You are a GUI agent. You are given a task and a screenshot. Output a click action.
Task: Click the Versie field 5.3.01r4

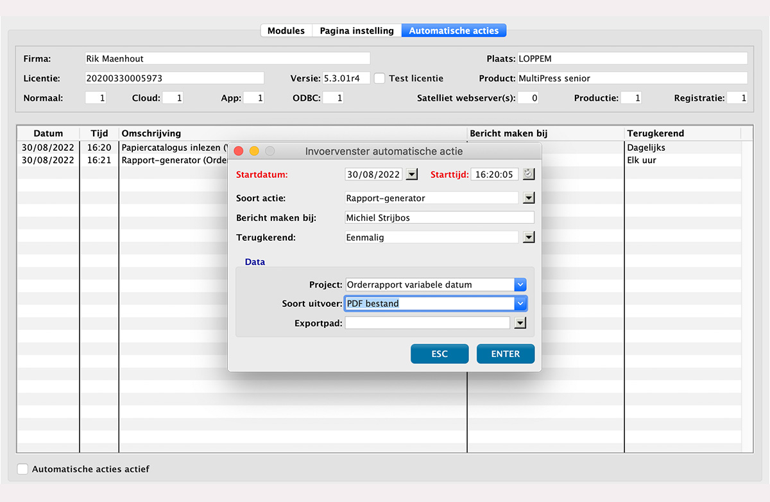(x=345, y=78)
